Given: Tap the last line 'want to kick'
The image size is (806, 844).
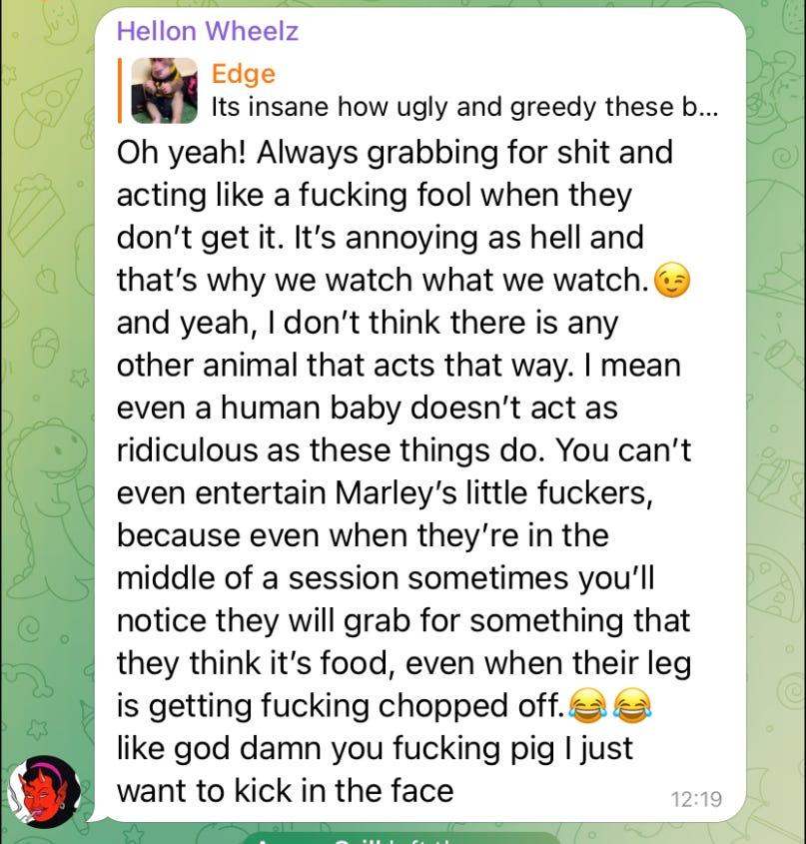Looking at the screenshot, I should [285, 791].
